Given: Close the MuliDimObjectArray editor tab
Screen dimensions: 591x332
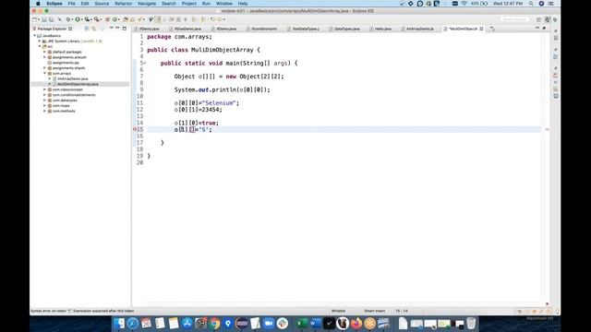Looking at the screenshot, I should coord(481,29).
